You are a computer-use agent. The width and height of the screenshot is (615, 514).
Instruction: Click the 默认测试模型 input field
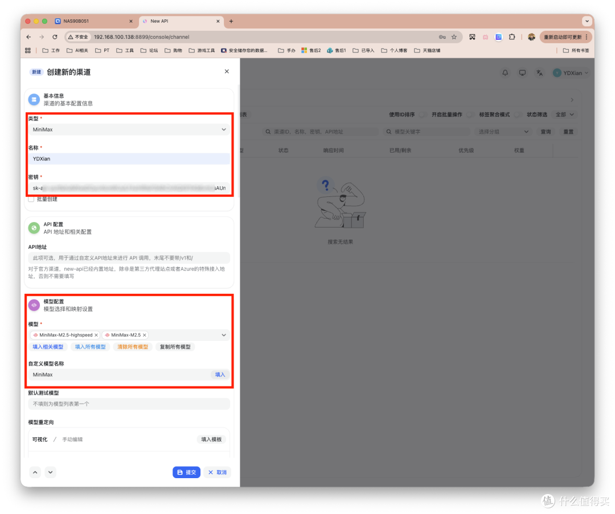click(x=129, y=404)
